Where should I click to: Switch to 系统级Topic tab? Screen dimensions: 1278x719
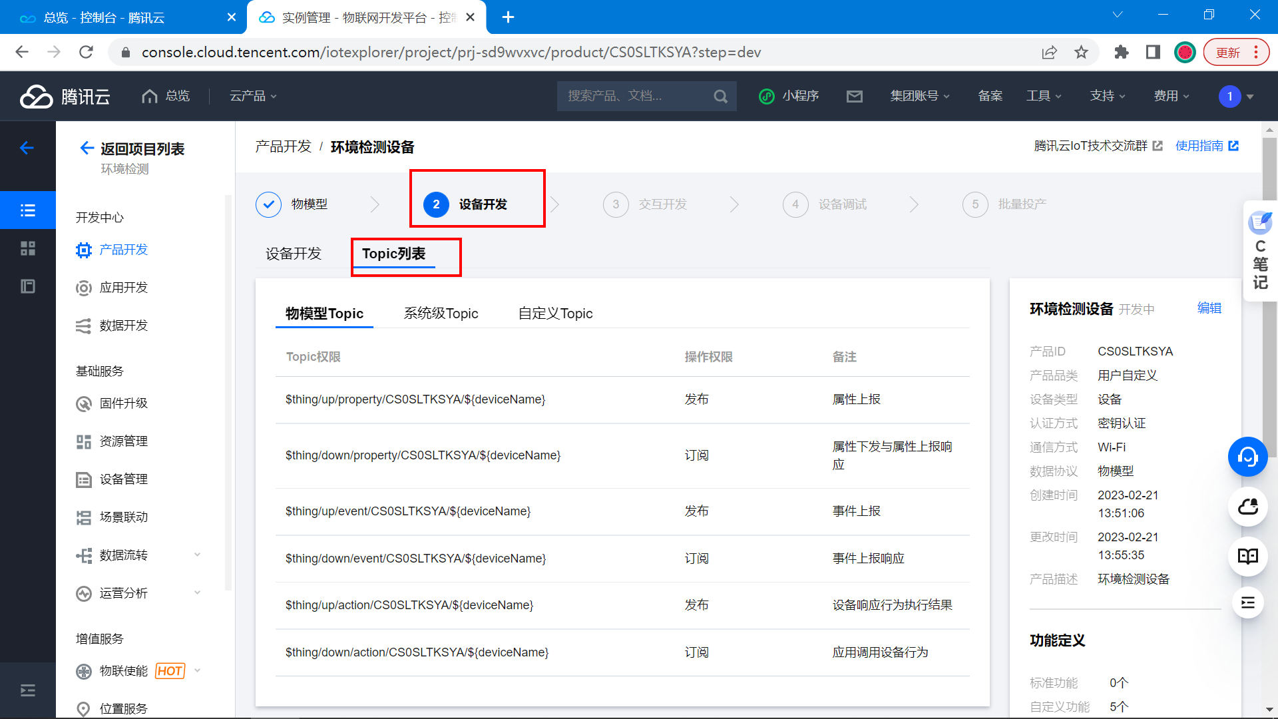pyautogui.click(x=441, y=314)
